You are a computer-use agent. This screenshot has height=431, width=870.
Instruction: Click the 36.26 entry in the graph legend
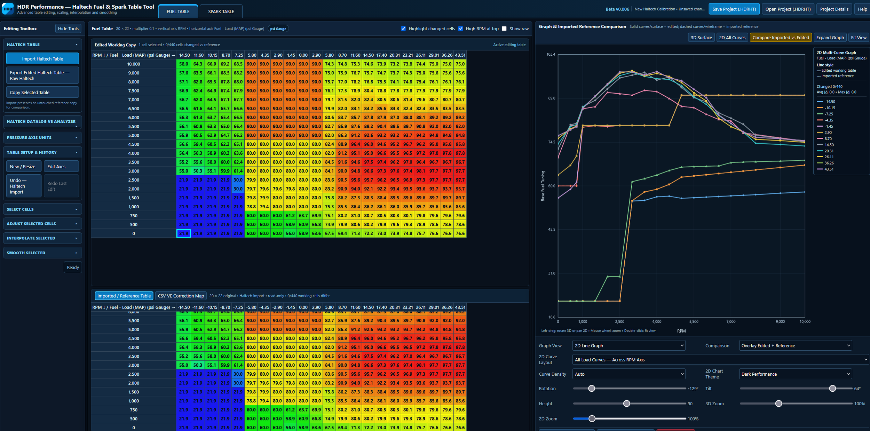[x=826, y=163]
